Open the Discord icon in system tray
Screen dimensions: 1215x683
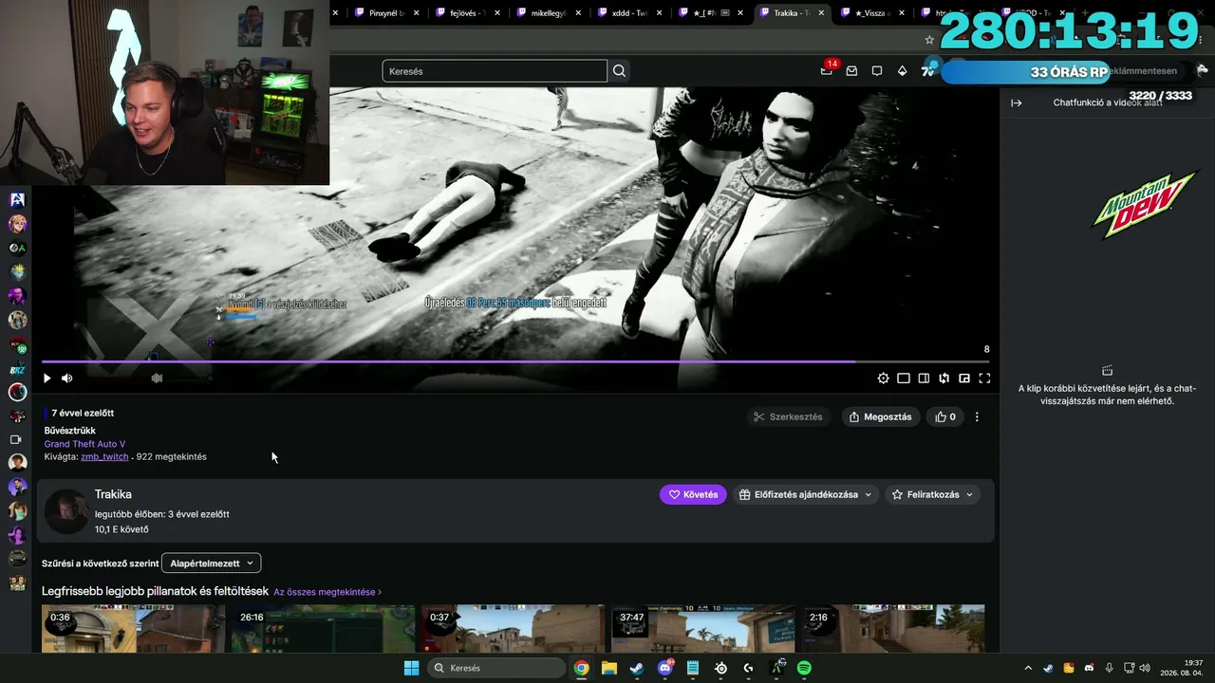point(1089,668)
